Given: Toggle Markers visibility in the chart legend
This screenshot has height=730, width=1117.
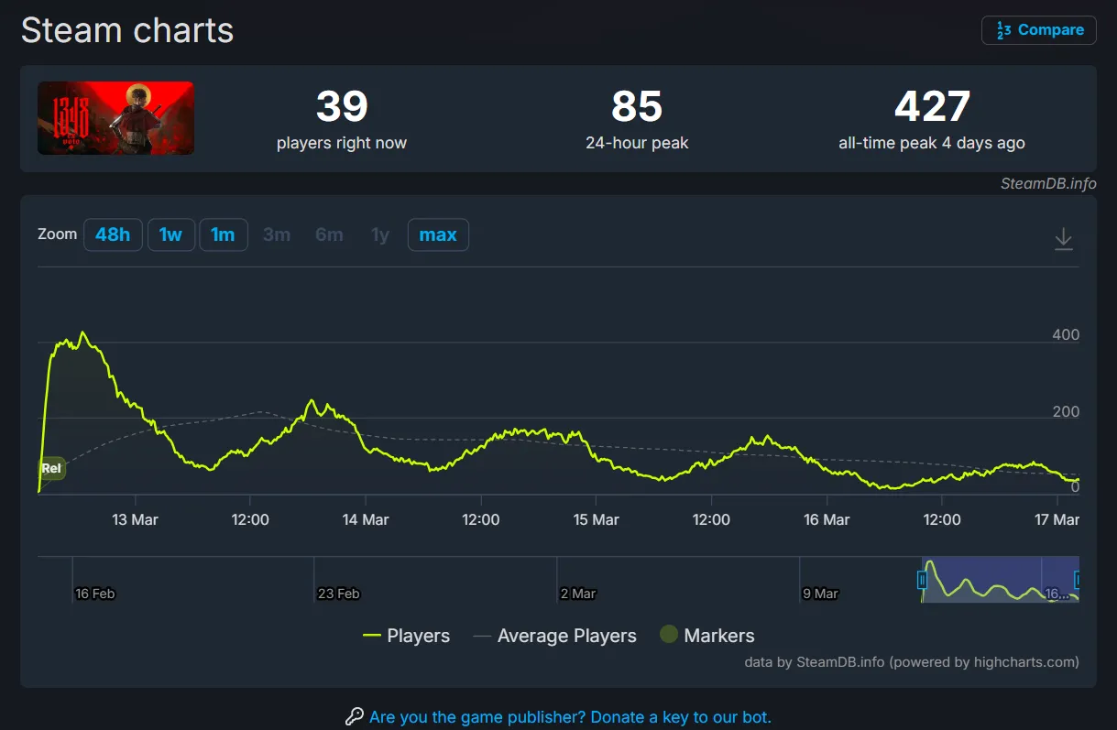Looking at the screenshot, I should click(x=707, y=635).
